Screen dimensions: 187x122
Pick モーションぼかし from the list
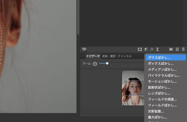pyautogui.click(x=162, y=81)
